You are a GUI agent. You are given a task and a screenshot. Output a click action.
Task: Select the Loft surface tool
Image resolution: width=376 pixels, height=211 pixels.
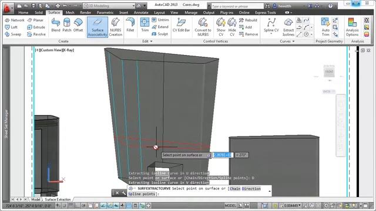[11, 28]
